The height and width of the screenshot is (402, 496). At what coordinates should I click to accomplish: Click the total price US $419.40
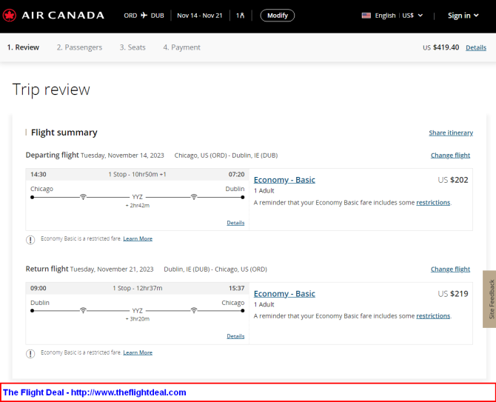441,47
